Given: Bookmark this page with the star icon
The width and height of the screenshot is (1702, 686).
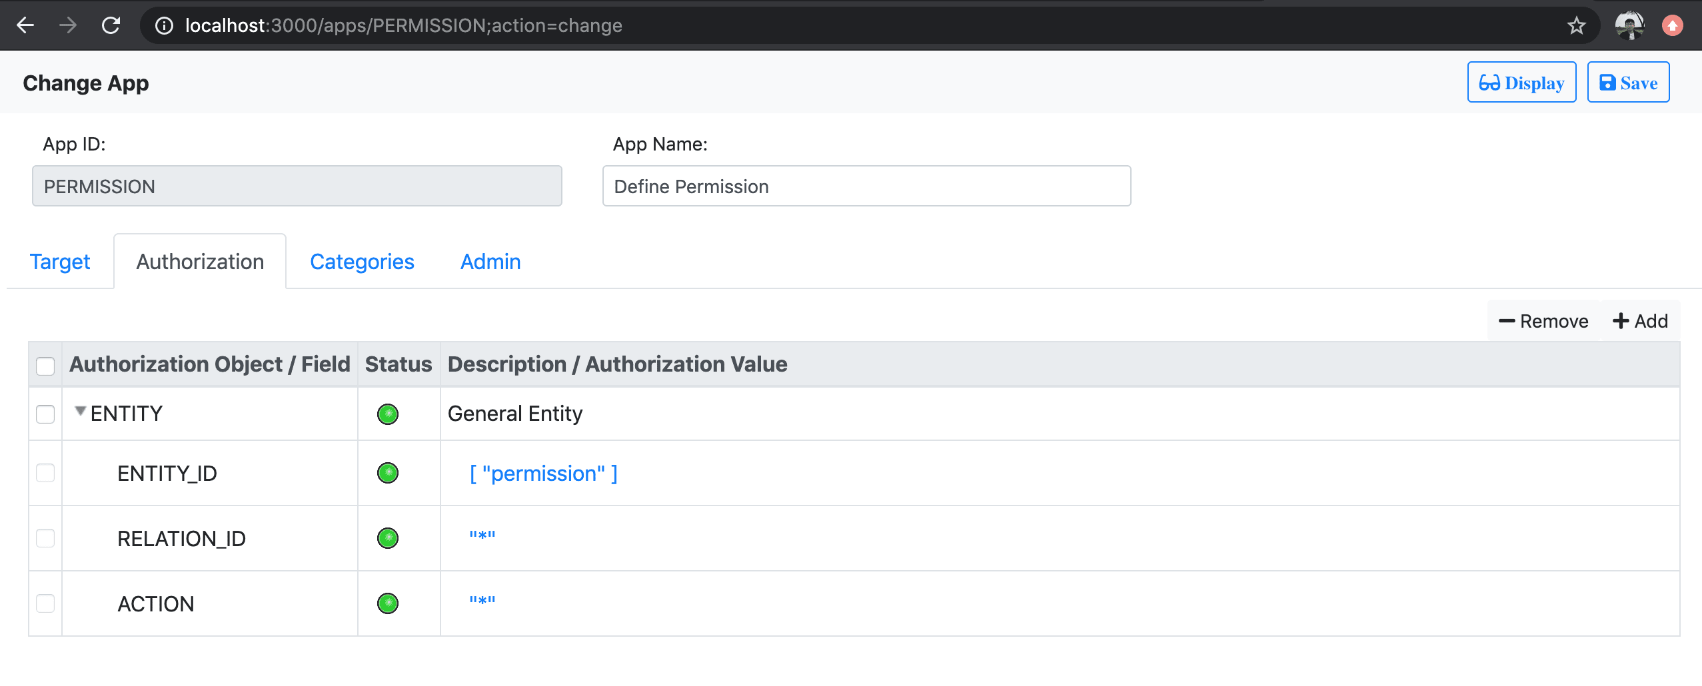Looking at the screenshot, I should (x=1576, y=25).
